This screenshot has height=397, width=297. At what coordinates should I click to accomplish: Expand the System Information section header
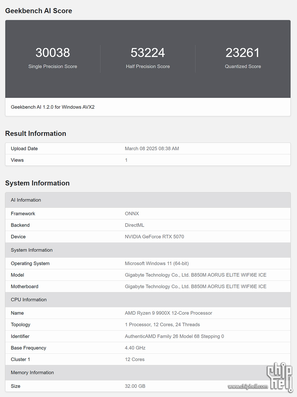(x=32, y=250)
